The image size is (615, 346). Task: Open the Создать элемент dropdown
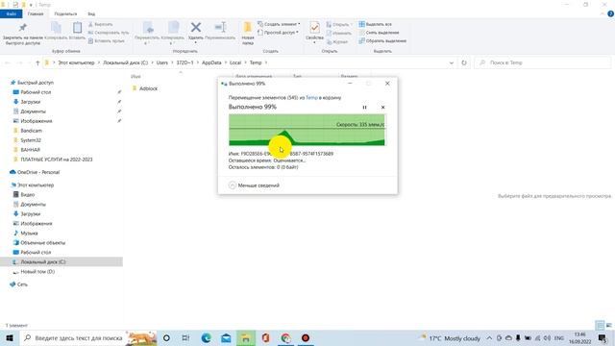[279, 24]
